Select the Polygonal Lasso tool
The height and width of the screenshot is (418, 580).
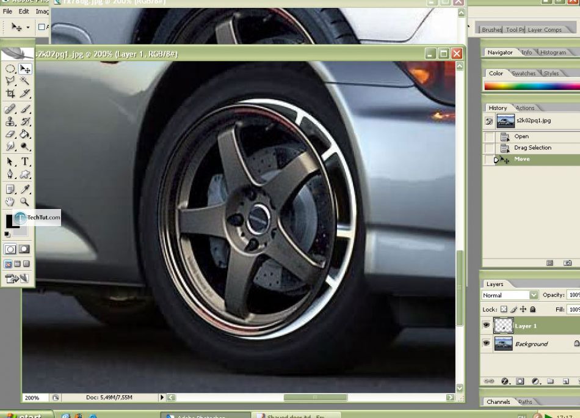point(10,81)
